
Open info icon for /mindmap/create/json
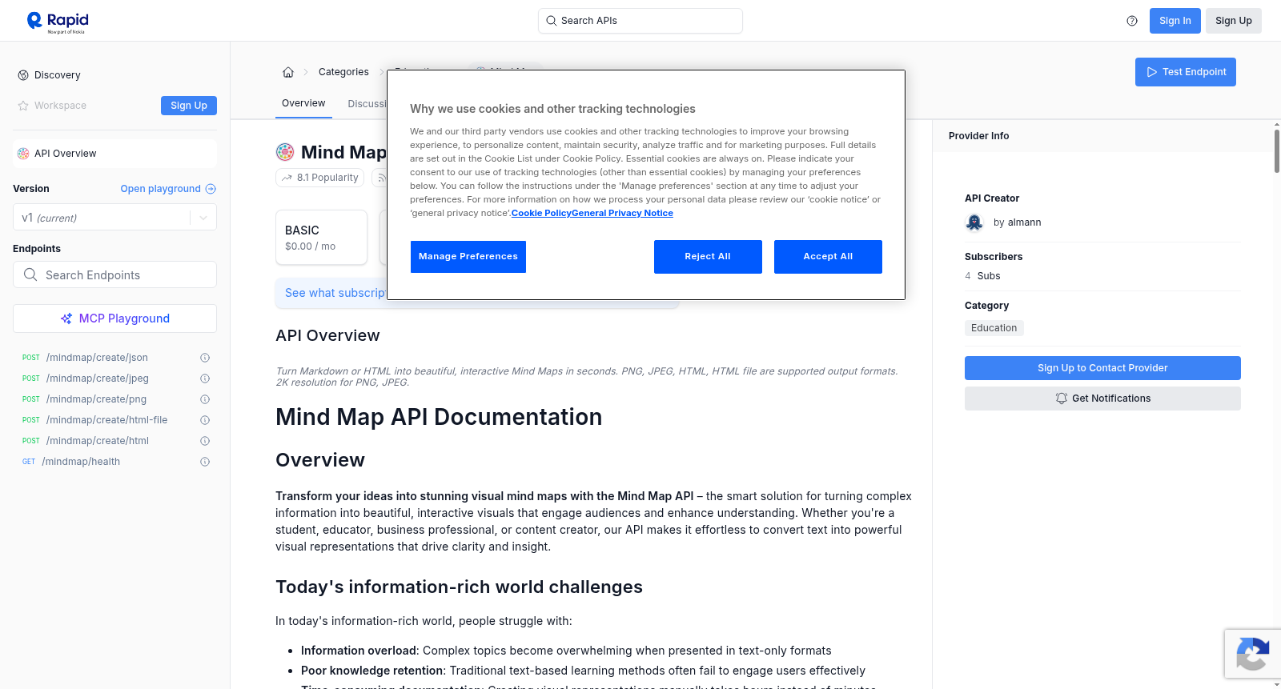coord(205,358)
